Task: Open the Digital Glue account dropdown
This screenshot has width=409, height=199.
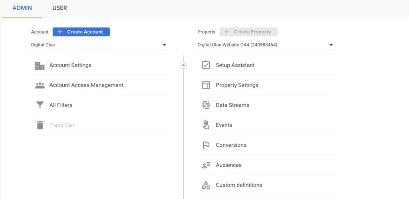Action: click(x=99, y=45)
